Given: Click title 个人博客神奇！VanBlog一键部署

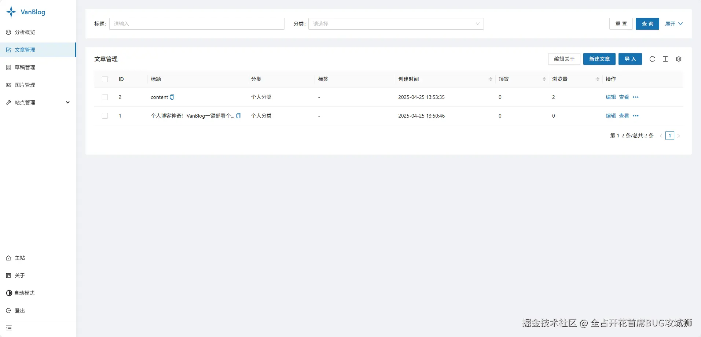Looking at the screenshot, I should [x=192, y=116].
